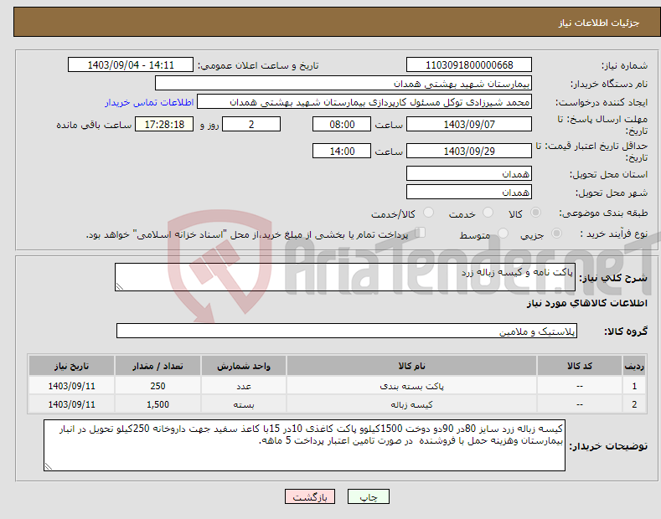The width and height of the screenshot is (661, 519).
Task: Click the unit cell عدد
Action: pos(244,386)
